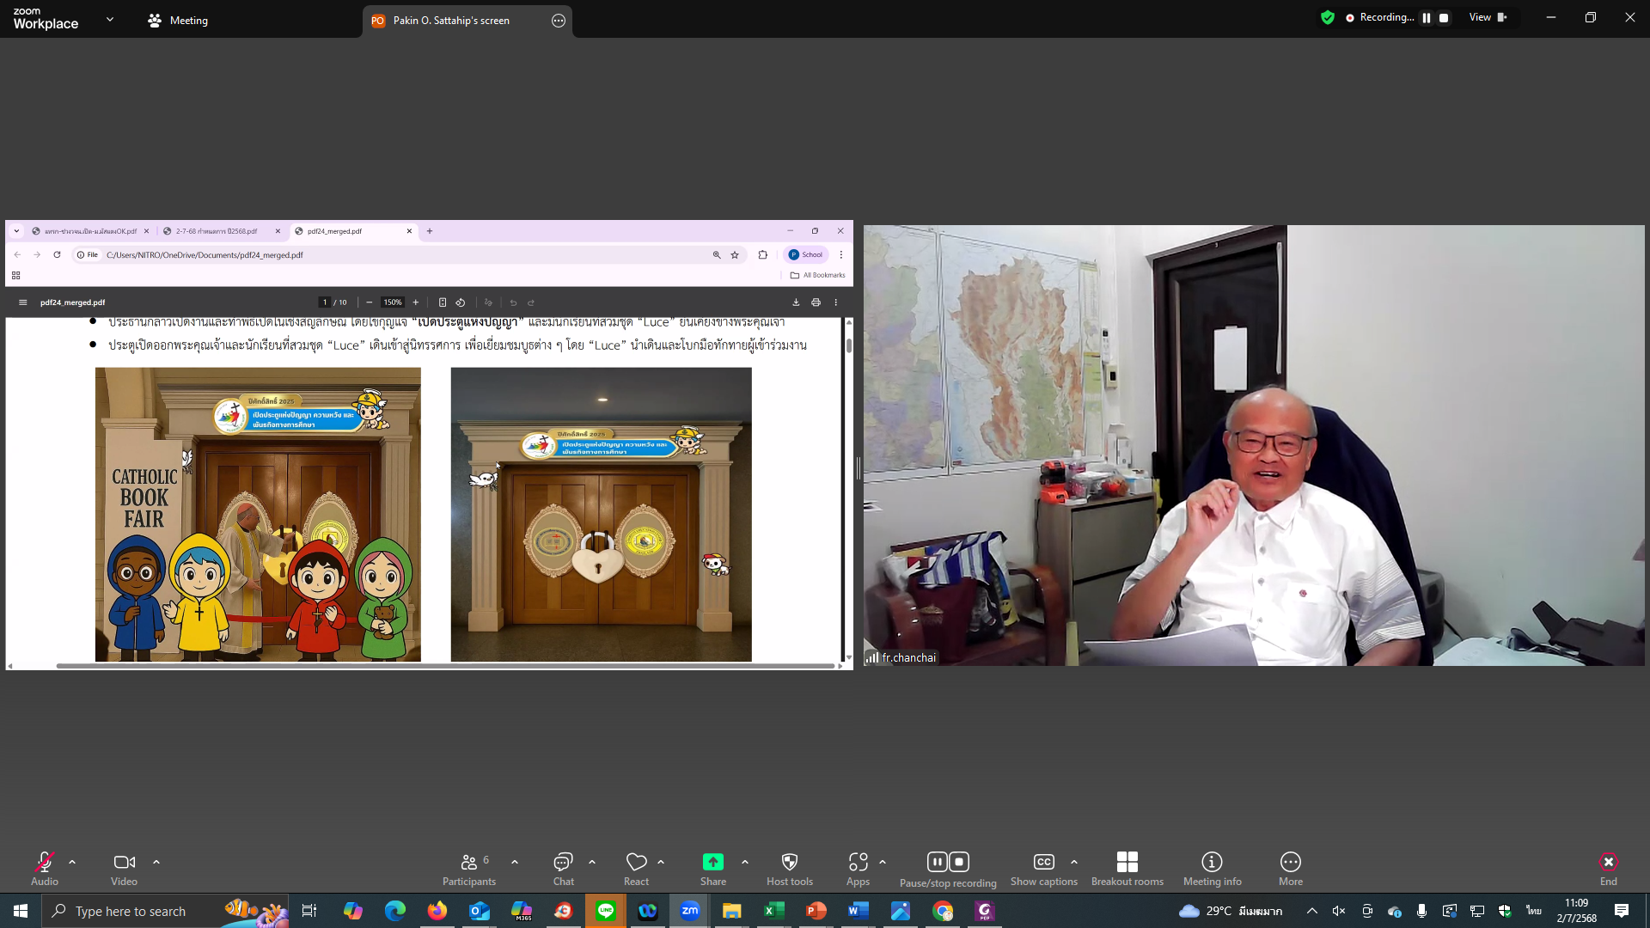Viewport: 1650px width, 928px height.
Task: Click the Meeting info icon
Action: click(1212, 862)
